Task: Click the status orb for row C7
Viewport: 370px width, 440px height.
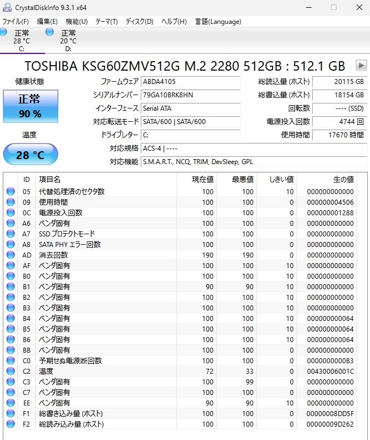Action: (x=11, y=392)
